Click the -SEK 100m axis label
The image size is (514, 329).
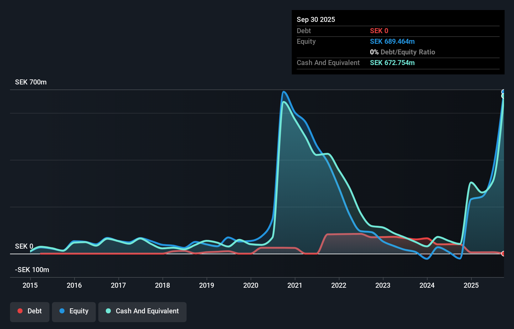pyautogui.click(x=32, y=270)
